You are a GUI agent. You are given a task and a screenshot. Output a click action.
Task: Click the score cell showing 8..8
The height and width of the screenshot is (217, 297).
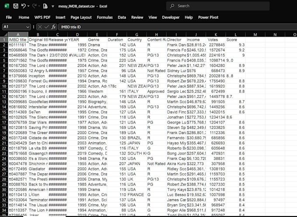tap(235, 76)
